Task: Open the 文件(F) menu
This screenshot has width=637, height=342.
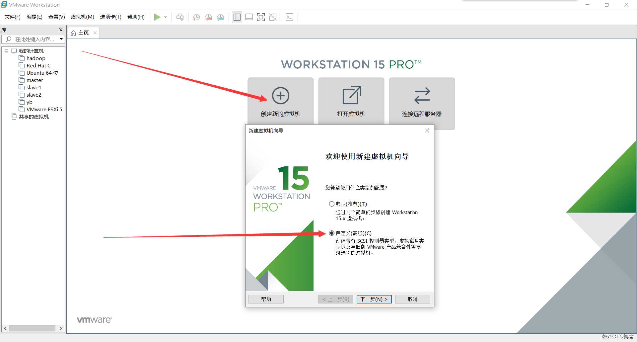Action: [13, 17]
